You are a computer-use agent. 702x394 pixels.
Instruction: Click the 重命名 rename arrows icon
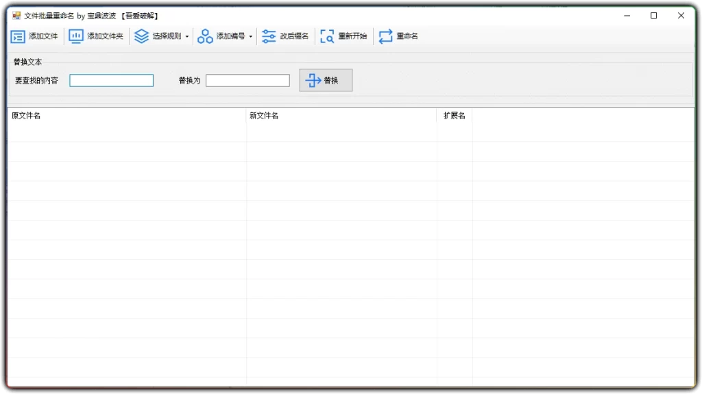coord(385,36)
